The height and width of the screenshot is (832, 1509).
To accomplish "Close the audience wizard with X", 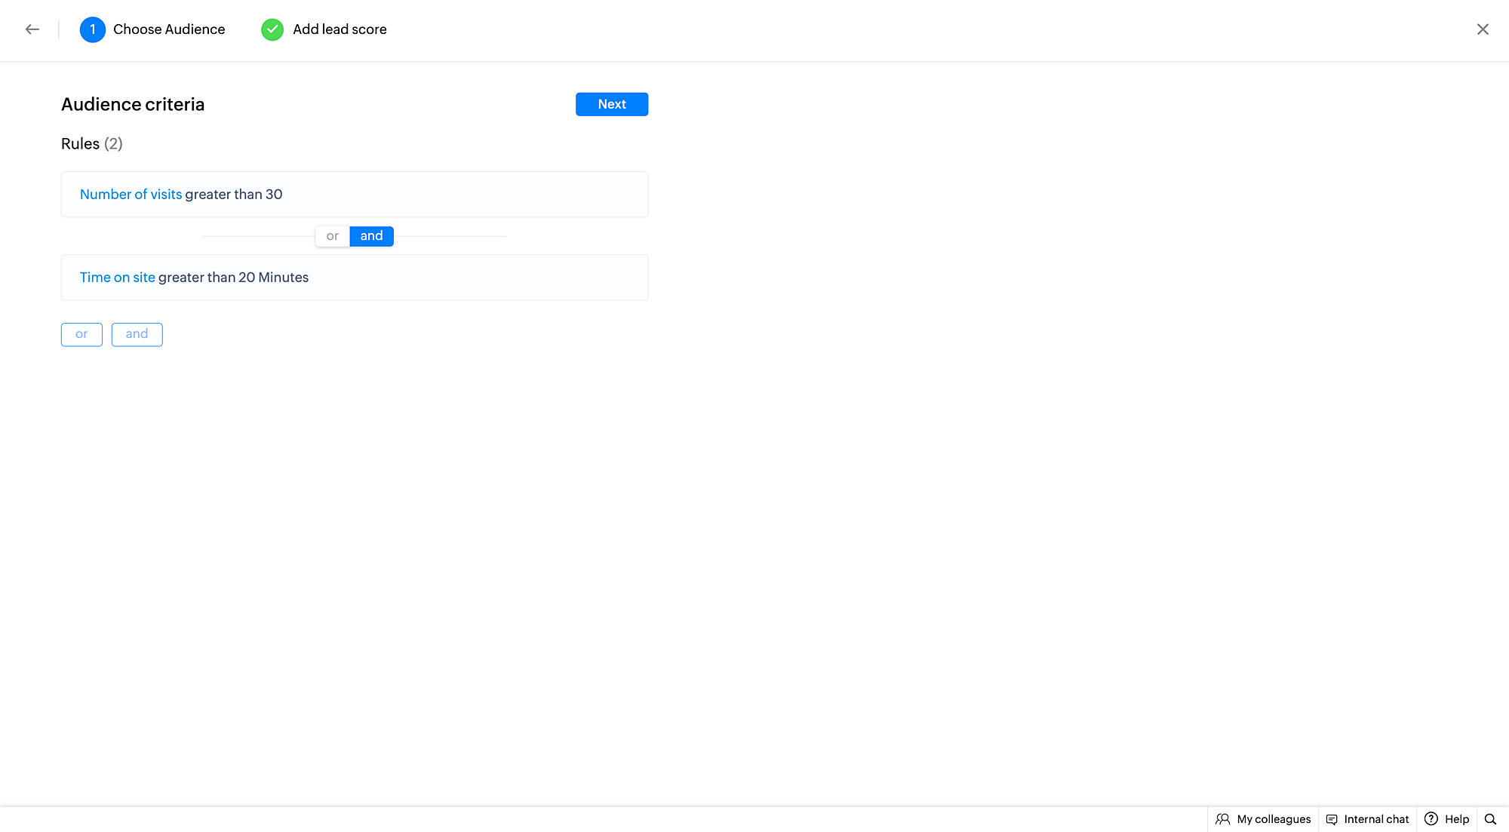I will pos(1482,29).
